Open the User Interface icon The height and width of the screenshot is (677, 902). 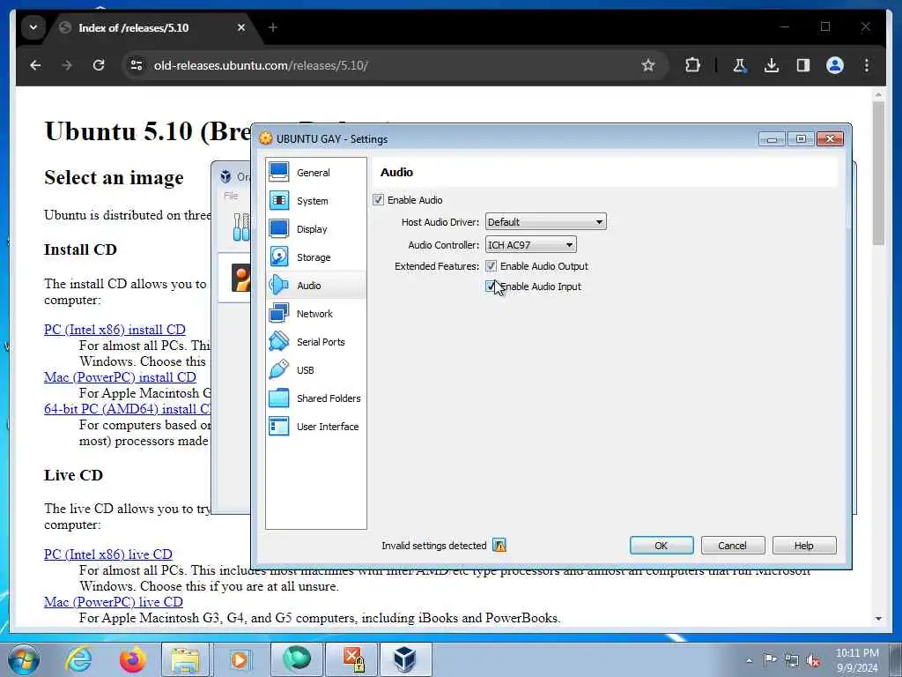pyautogui.click(x=279, y=426)
